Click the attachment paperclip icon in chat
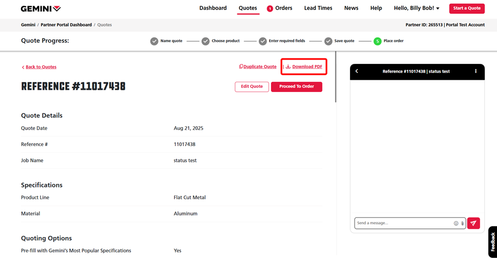497x258 pixels. 462,223
